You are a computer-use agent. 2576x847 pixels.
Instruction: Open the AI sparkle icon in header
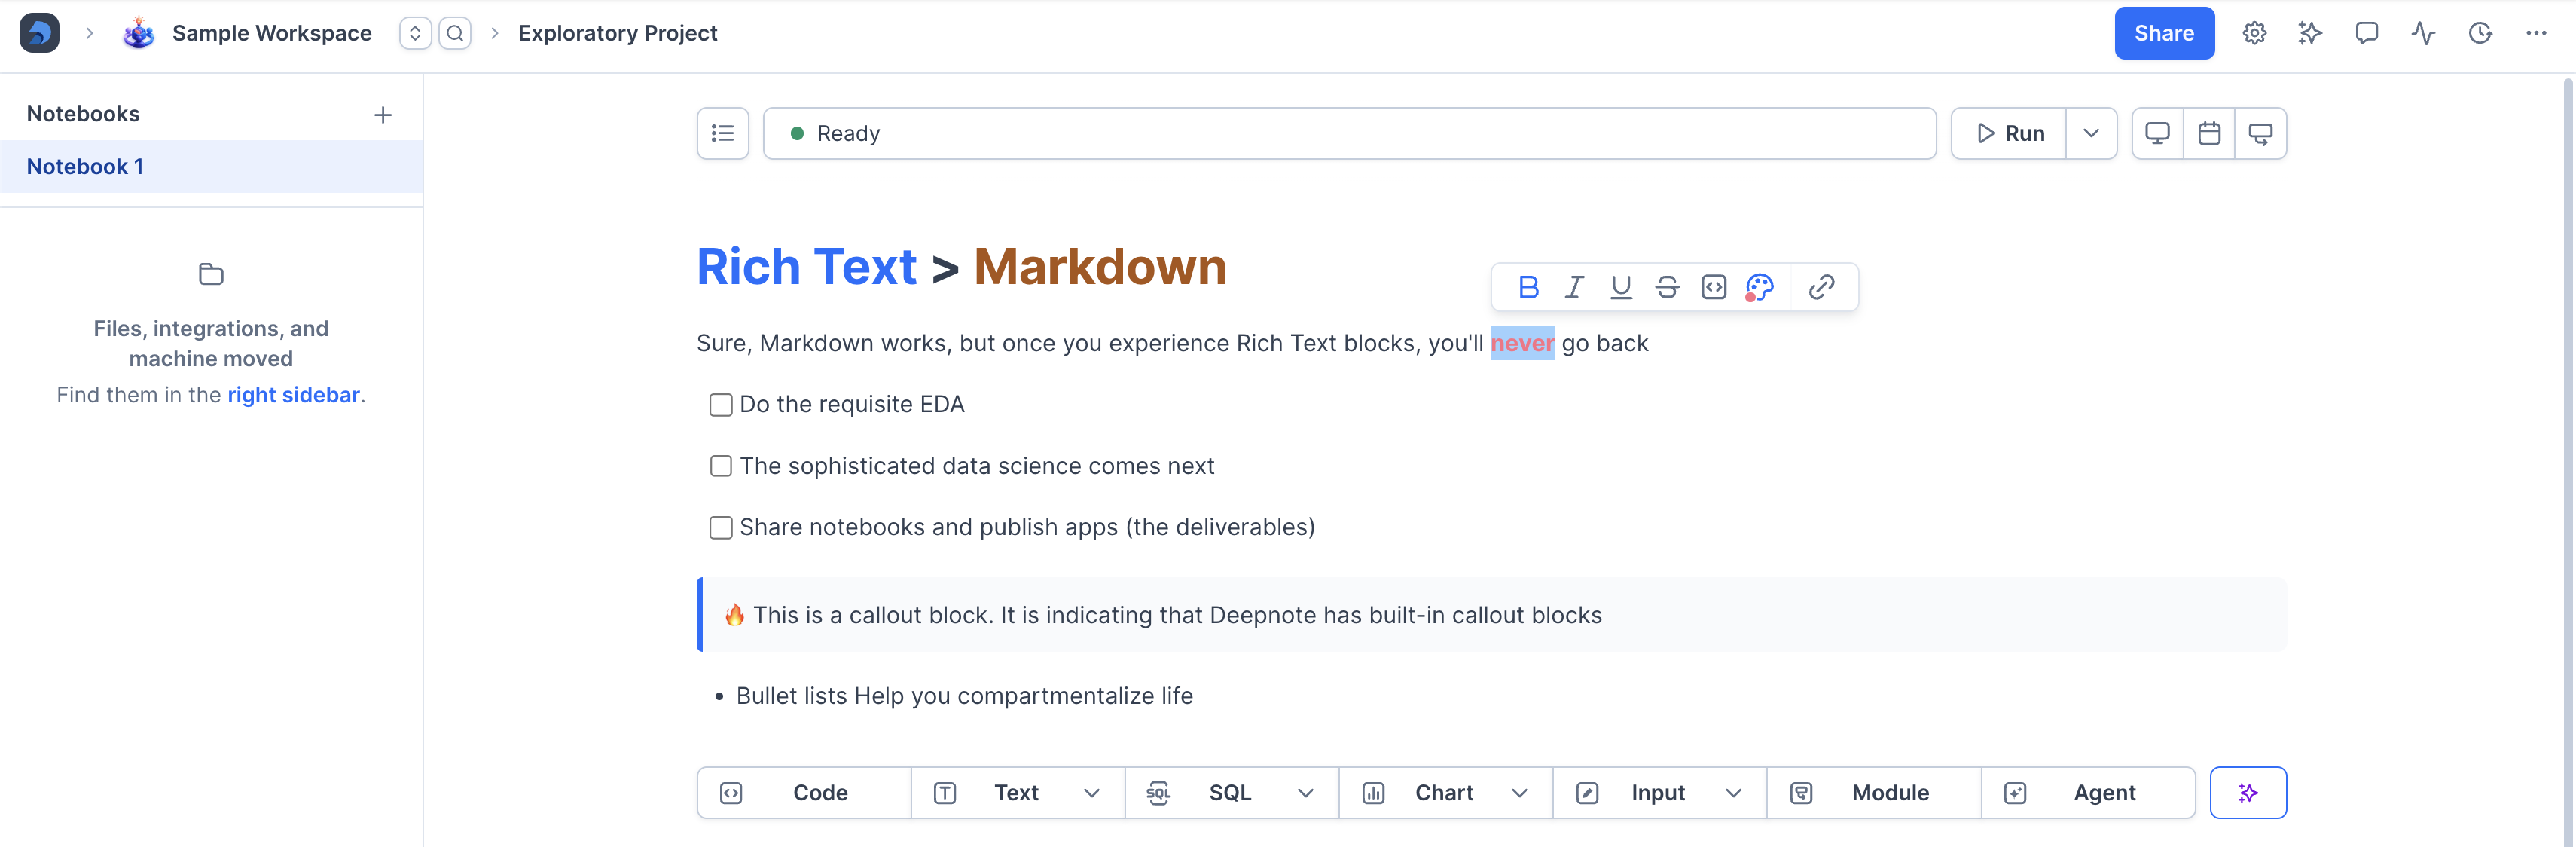(2310, 33)
